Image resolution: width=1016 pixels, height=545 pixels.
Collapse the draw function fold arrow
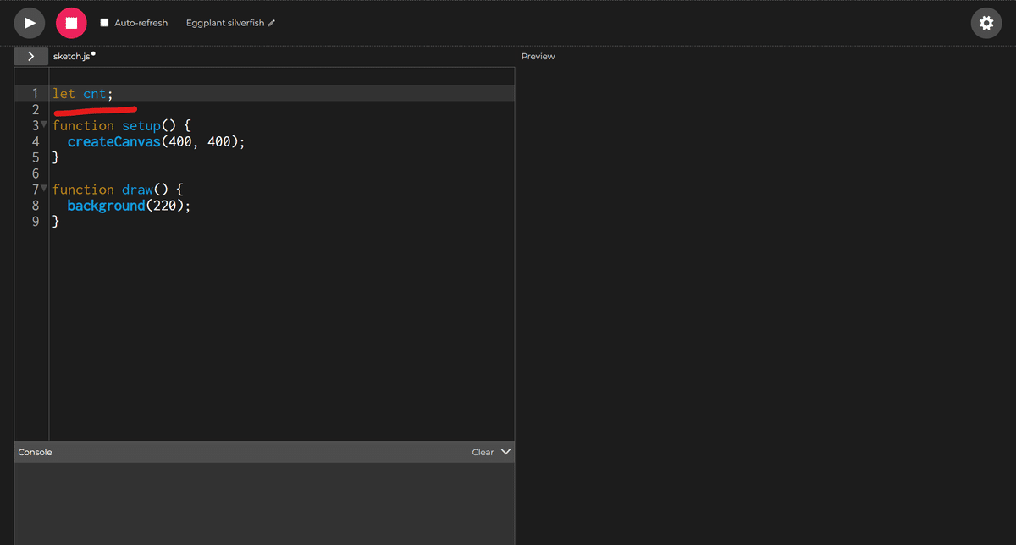tap(44, 189)
